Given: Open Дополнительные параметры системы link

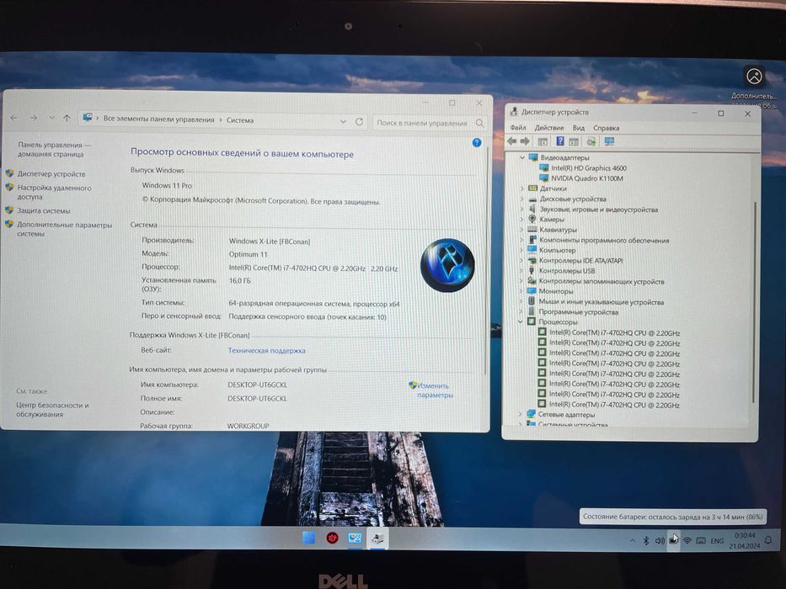Looking at the screenshot, I should [x=64, y=229].
